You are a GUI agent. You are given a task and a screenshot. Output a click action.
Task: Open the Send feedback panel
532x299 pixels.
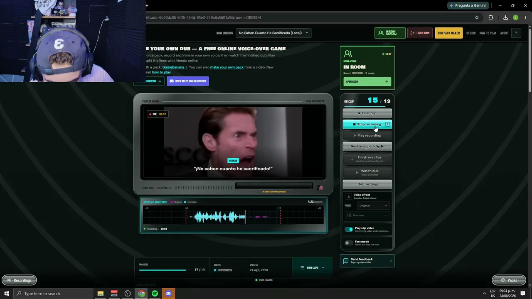[367, 261]
